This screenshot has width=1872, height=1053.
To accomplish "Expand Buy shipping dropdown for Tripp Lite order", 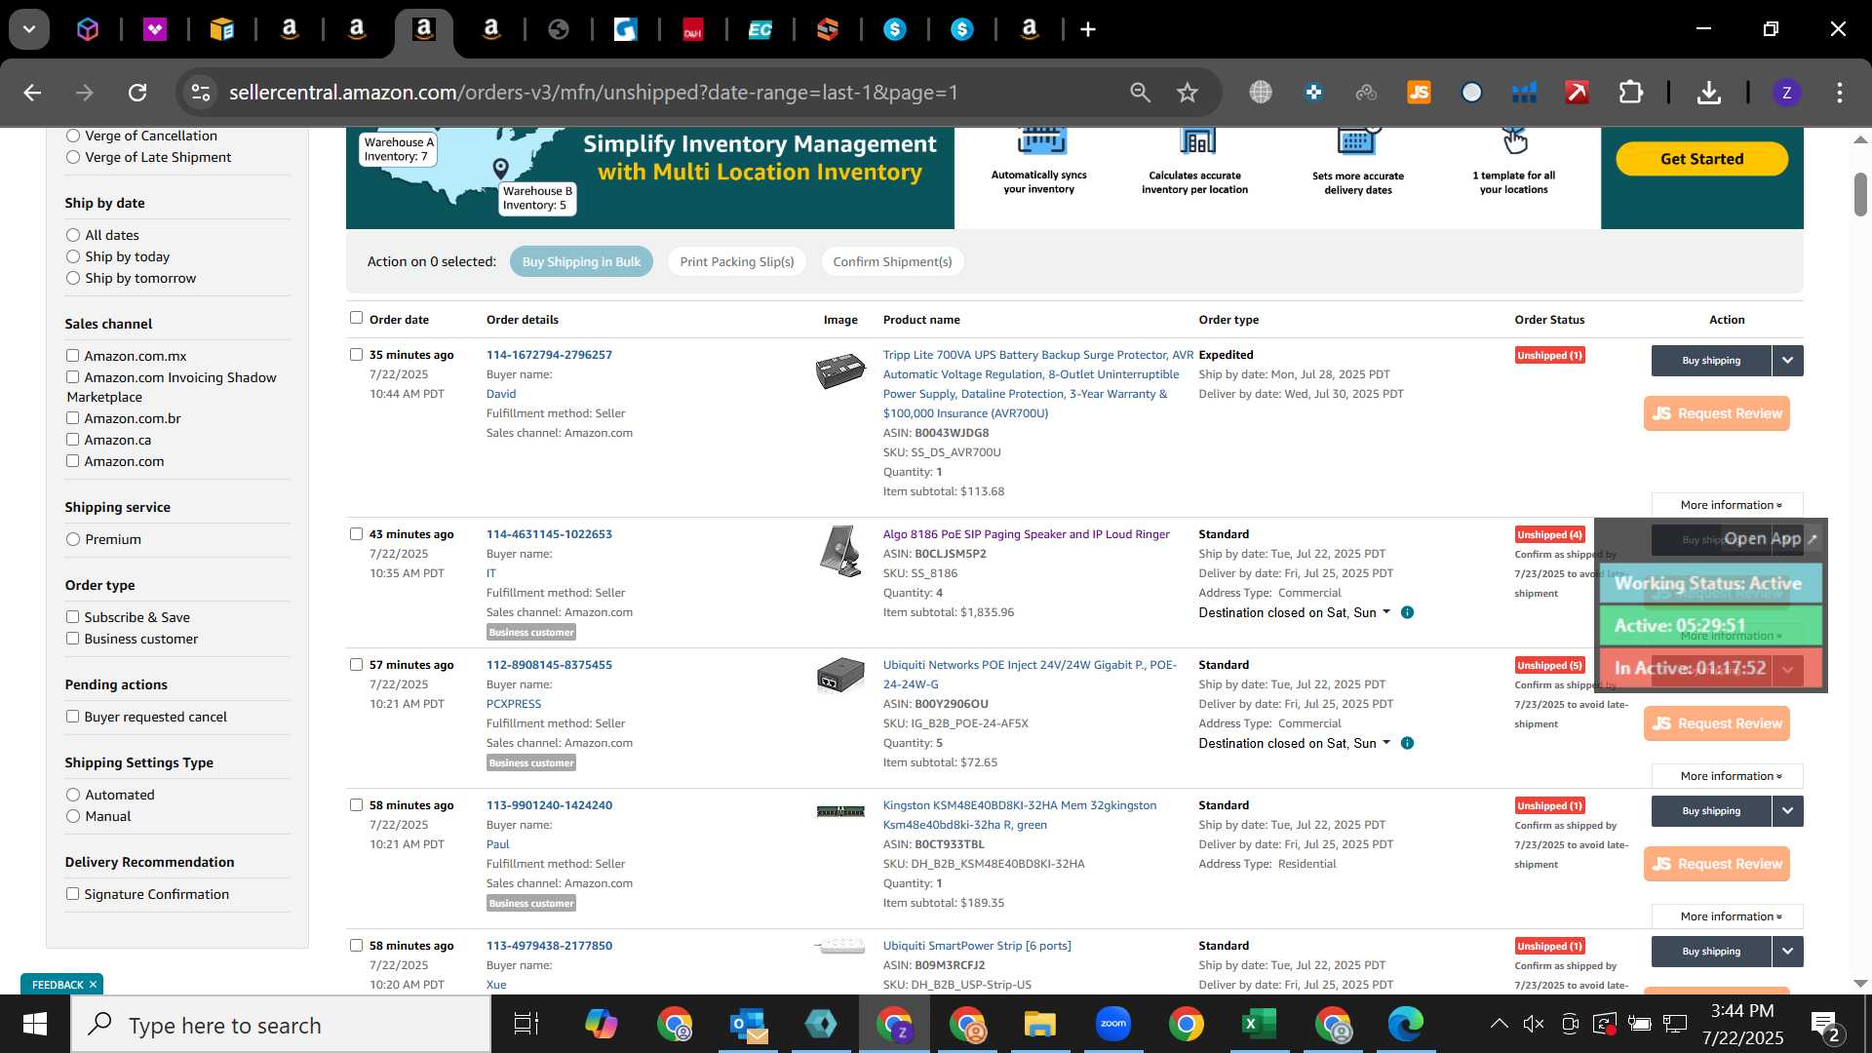I will tap(1787, 361).
